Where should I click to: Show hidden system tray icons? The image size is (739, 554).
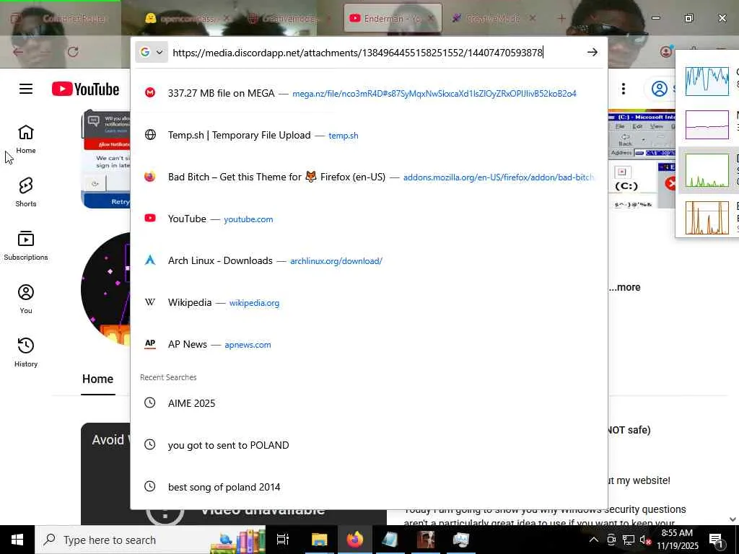[594, 540]
